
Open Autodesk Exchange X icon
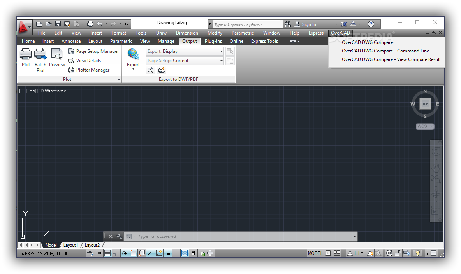pyautogui.click(x=344, y=24)
